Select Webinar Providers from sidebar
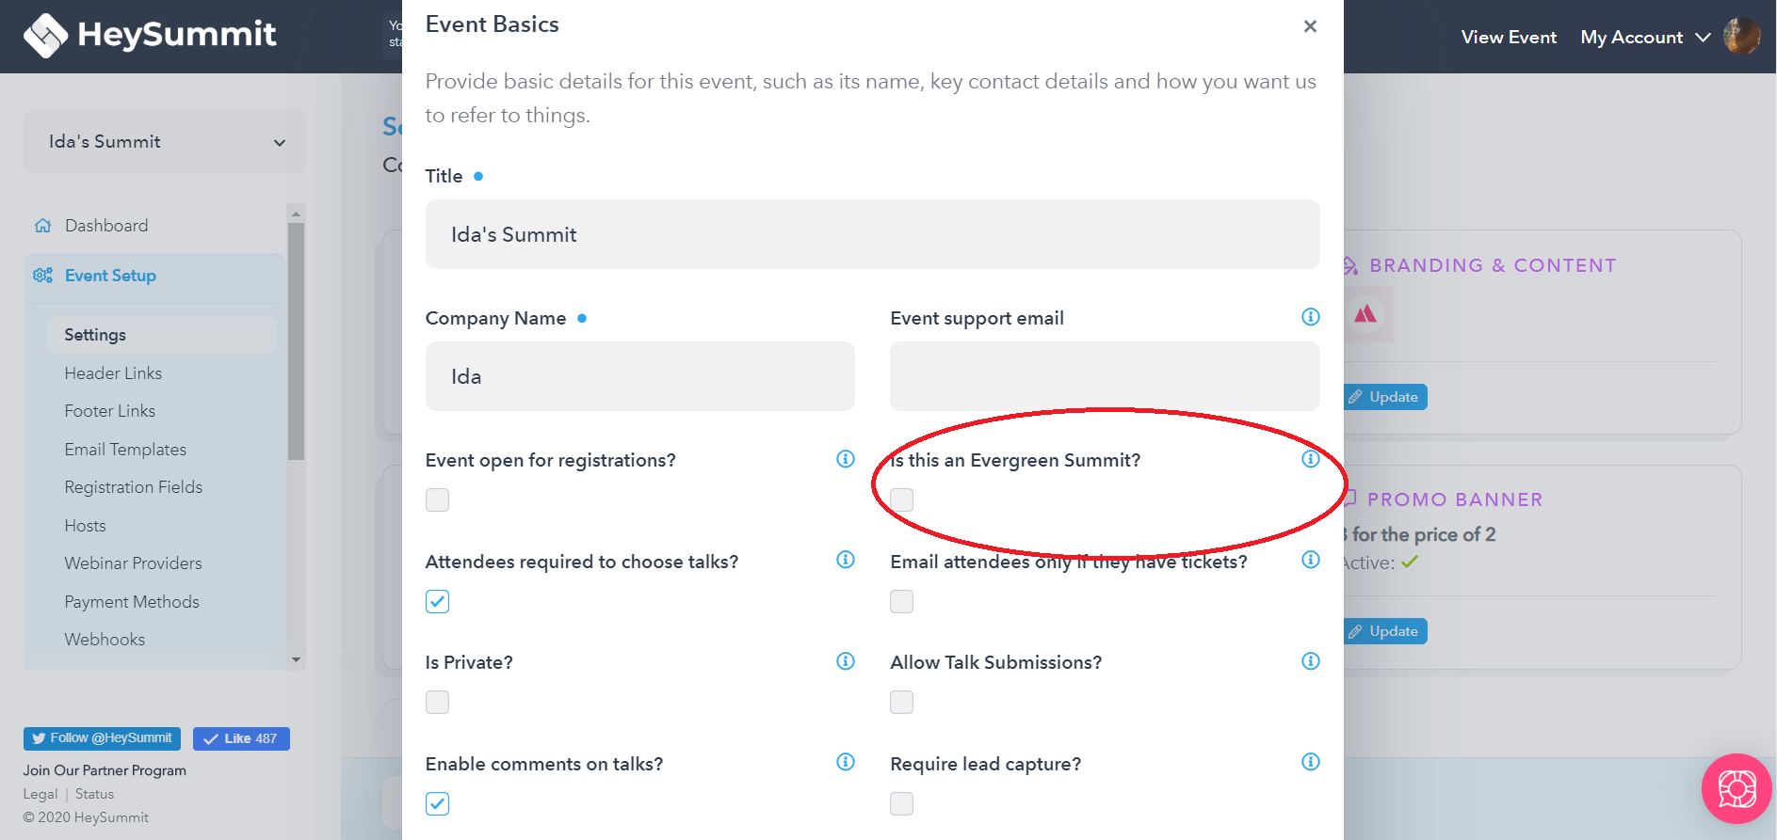The height and width of the screenshot is (840, 1777). (x=133, y=563)
